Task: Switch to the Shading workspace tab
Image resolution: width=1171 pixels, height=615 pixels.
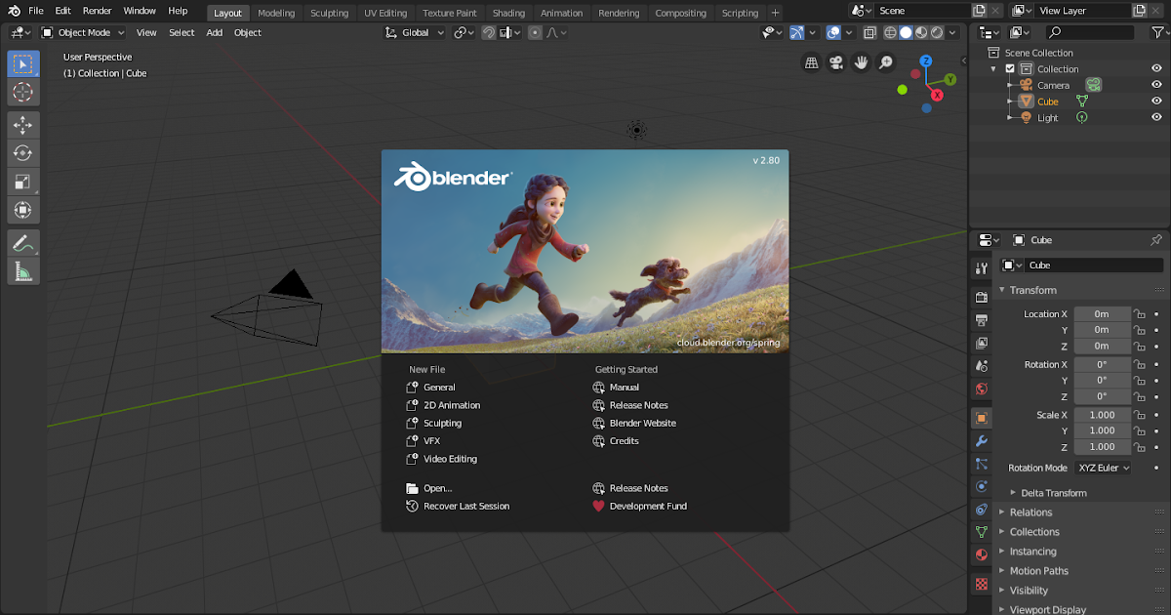Action: click(508, 13)
